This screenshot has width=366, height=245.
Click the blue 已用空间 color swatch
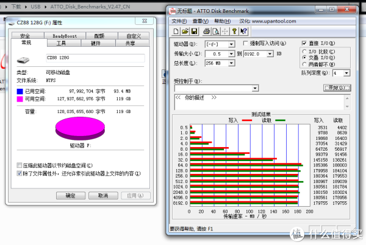[20, 91]
